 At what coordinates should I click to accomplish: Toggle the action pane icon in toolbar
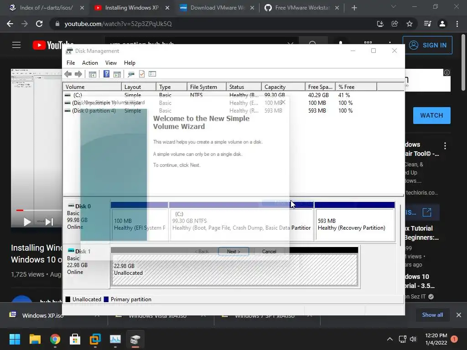[x=117, y=74]
